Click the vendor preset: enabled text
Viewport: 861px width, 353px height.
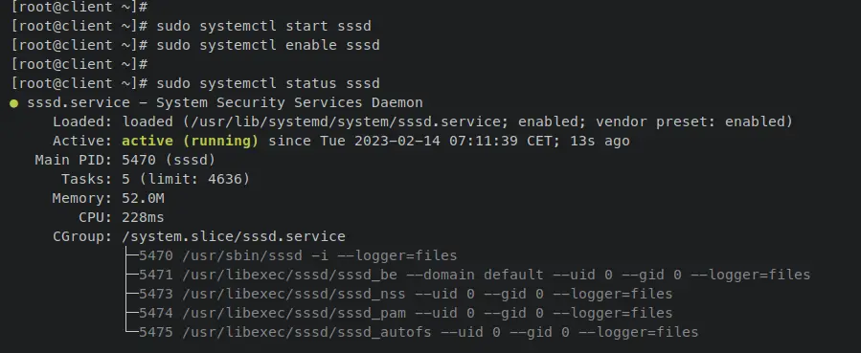(691, 121)
